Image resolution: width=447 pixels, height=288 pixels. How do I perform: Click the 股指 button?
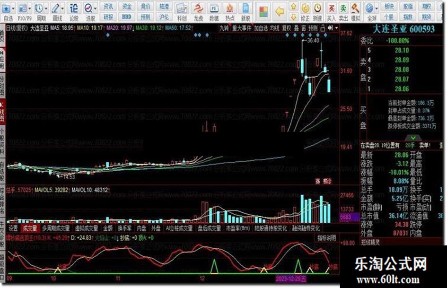(408, 6)
